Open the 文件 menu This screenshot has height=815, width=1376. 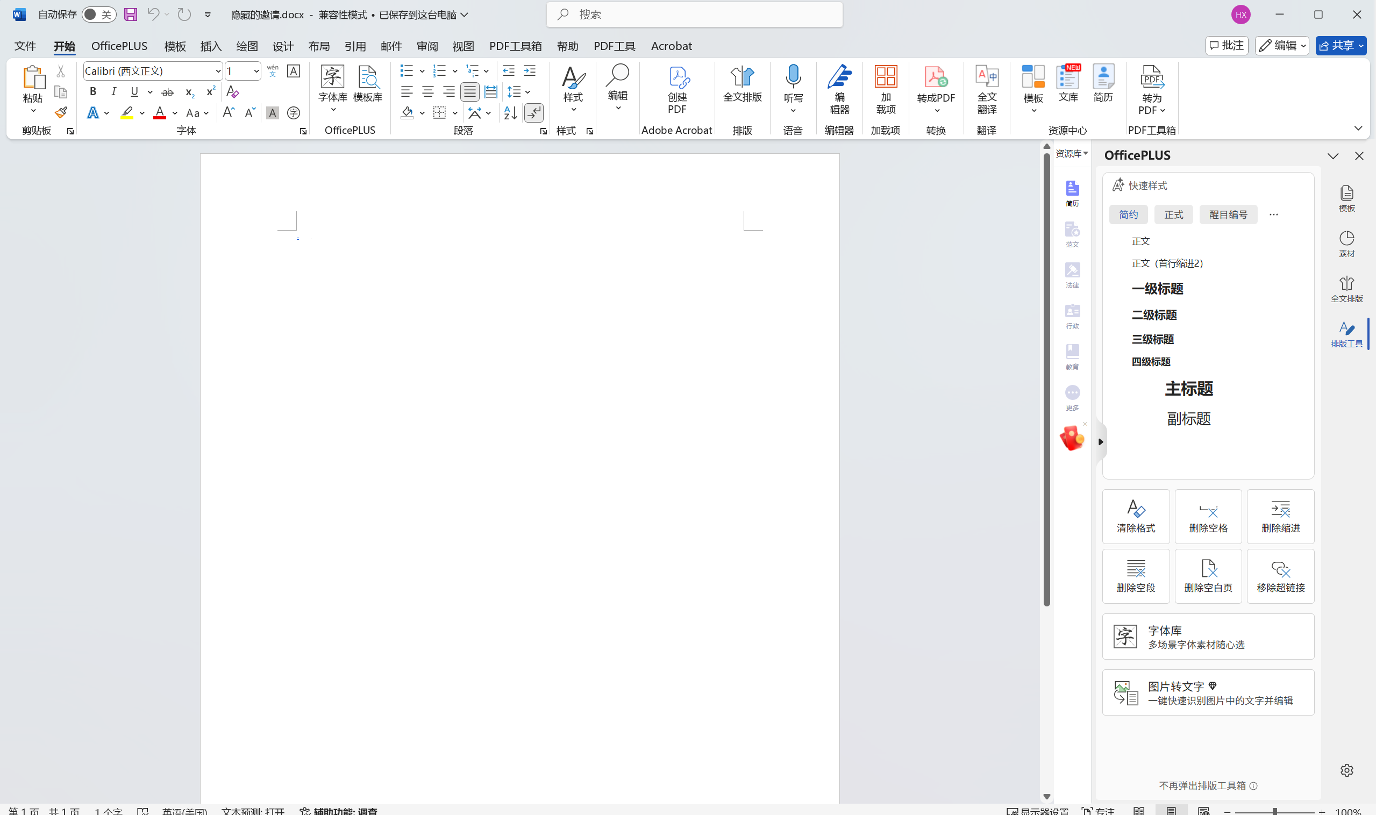coord(25,46)
